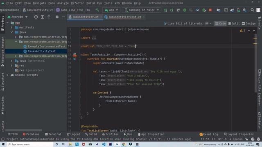The image size is (262, 147).
Task: Click the Make Project hammer icon
Action: [97, 10]
